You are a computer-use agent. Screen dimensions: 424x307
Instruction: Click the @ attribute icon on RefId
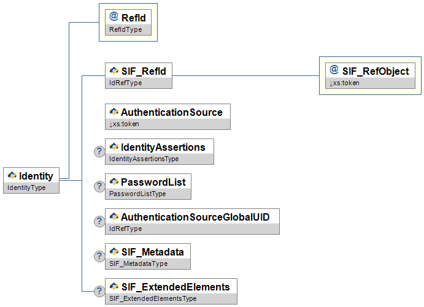tap(114, 17)
